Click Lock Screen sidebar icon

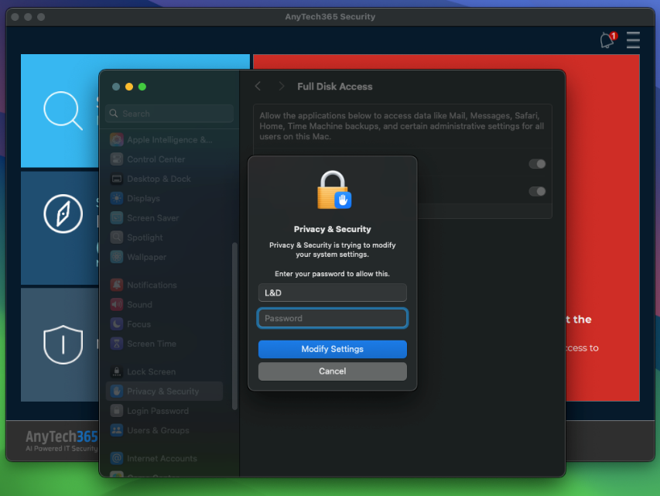point(117,371)
